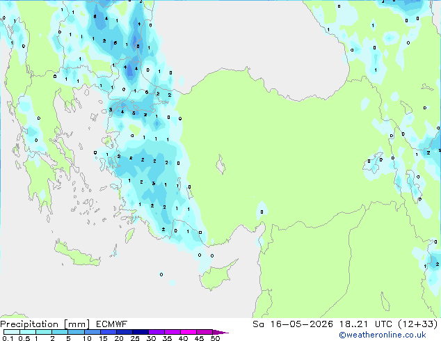The width and height of the screenshot is (441, 341).
Task: Click the legend arrow tip above 50 mm
Action: coord(220,332)
